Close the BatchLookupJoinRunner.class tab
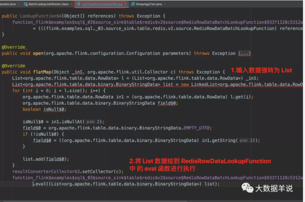This screenshot has height=202, width=305. (71, 4)
